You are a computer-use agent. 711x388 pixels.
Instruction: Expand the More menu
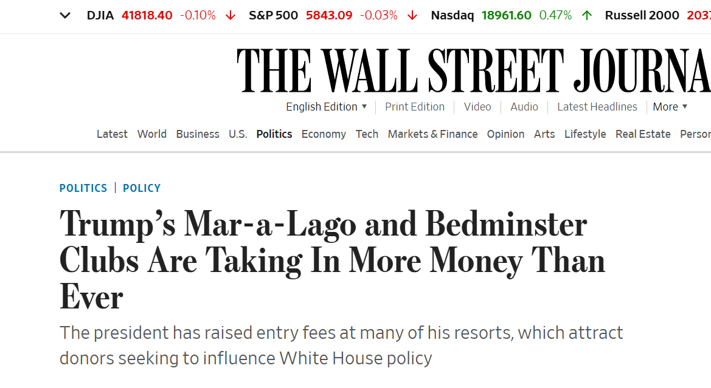click(x=670, y=107)
